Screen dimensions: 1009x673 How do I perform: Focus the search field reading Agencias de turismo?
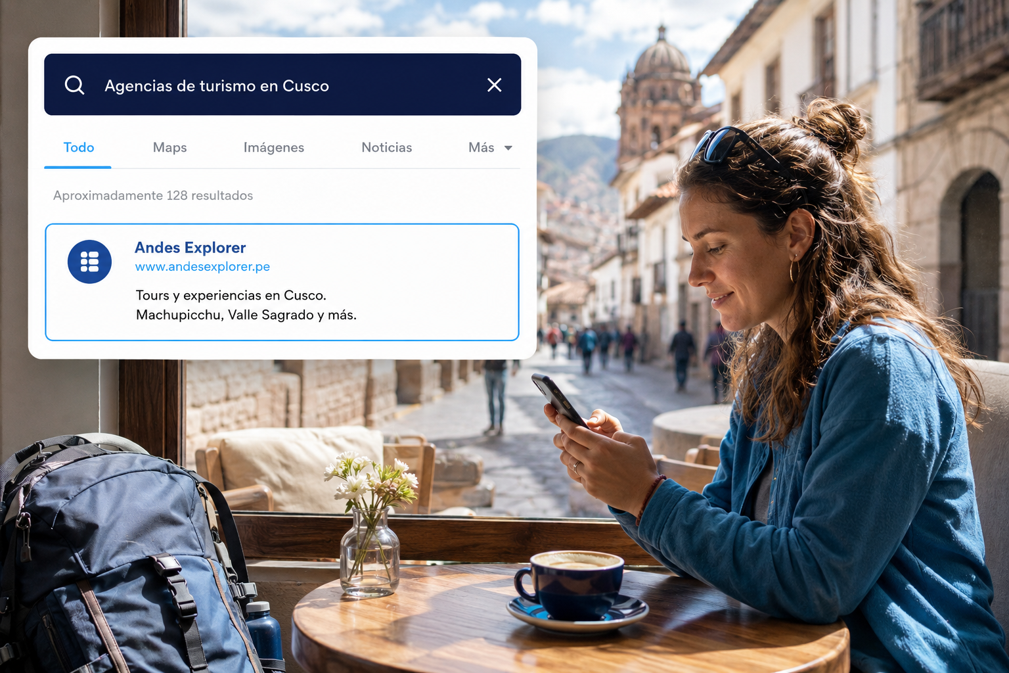(282, 85)
